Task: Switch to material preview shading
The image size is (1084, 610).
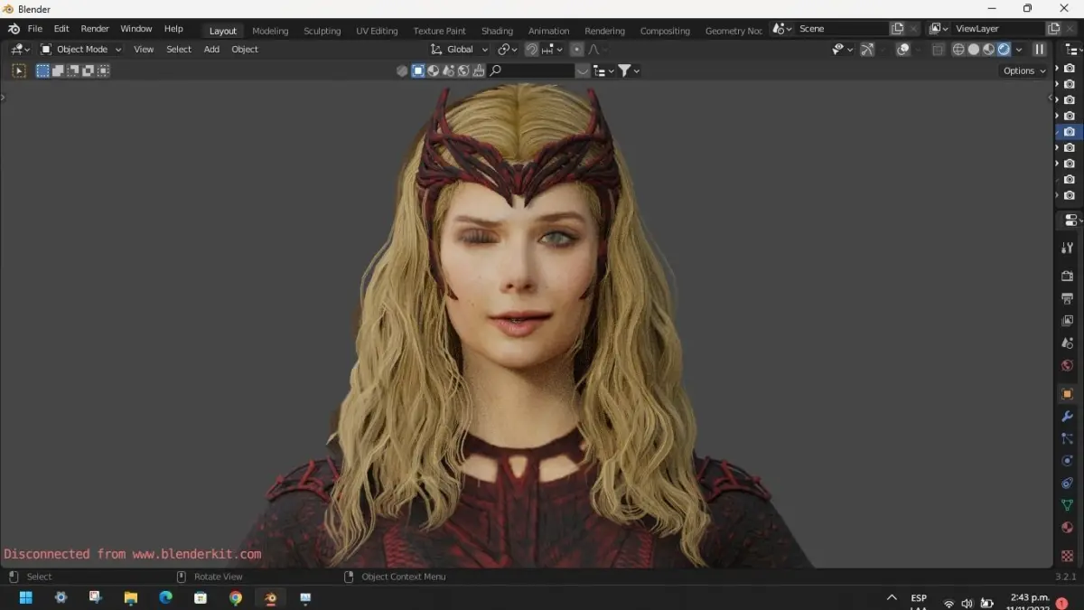Action: pyautogui.click(x=988, y=50)
